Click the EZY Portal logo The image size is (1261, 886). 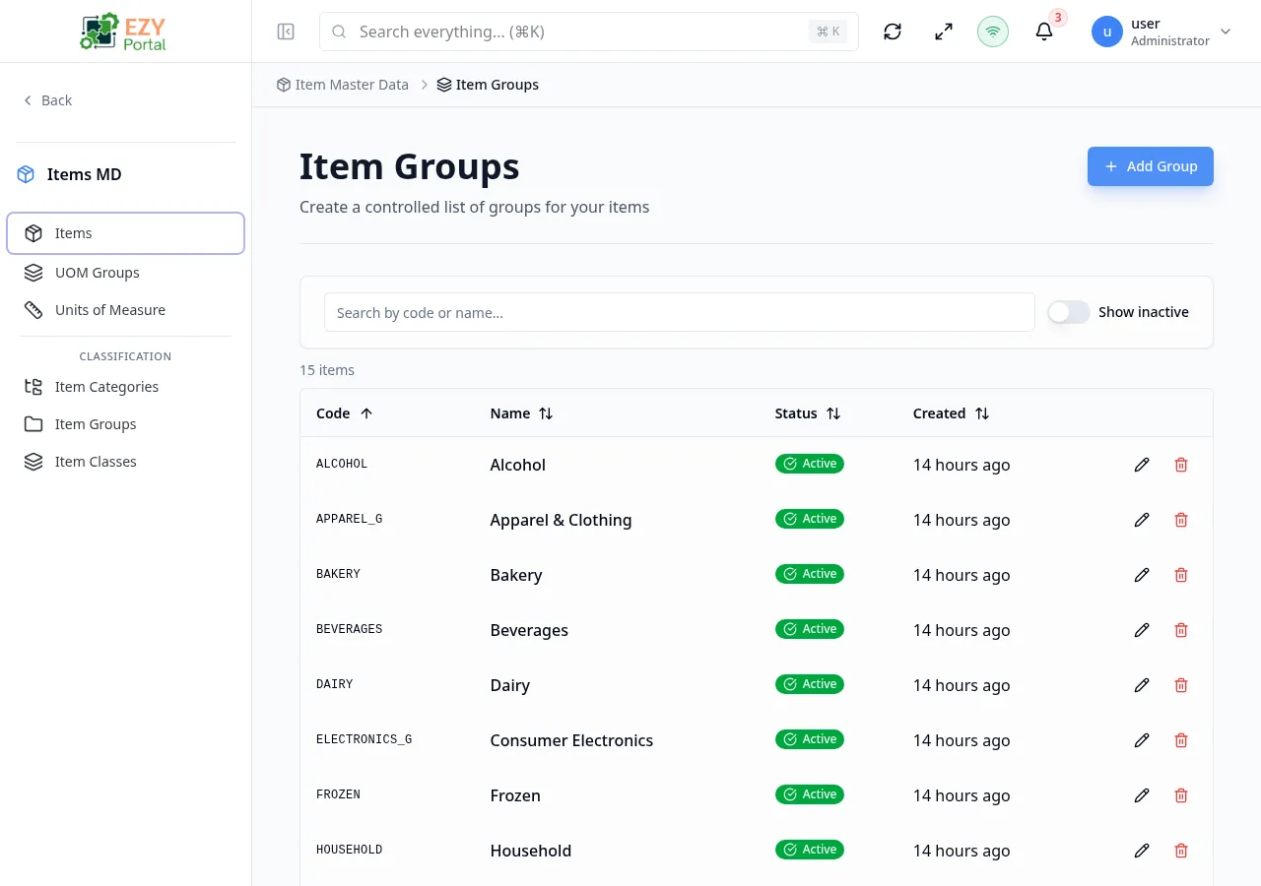click(x=124, y=32)
